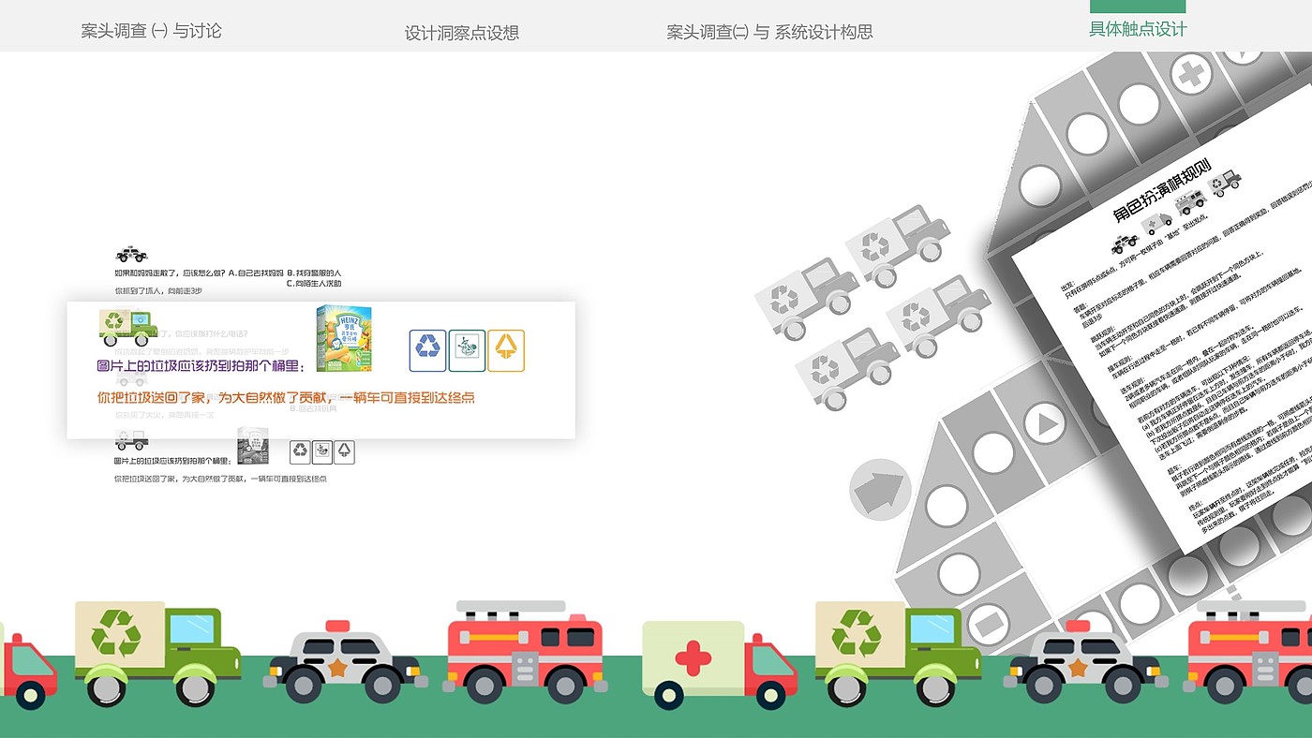
Task: Click the gray circular arrow icon
Action: [x=880, y=489]
